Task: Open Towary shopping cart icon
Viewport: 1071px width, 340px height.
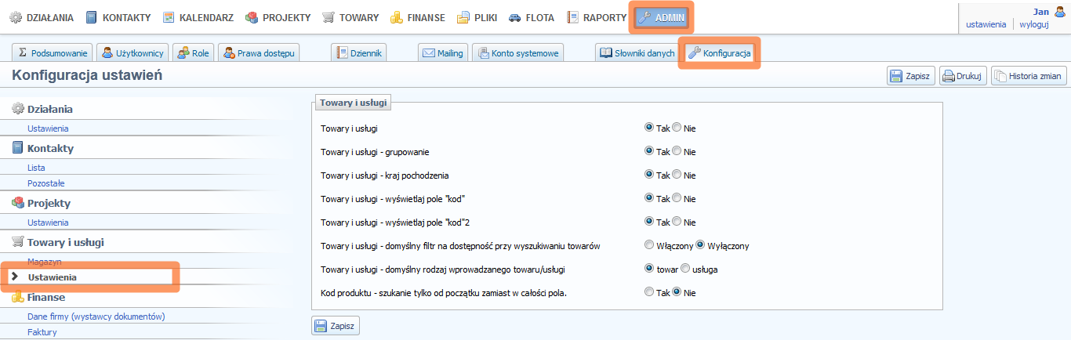Action: coord(329,17)
